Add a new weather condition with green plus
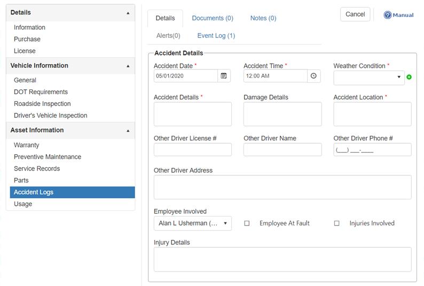This screenshot has width=424, height=286. pyautogui.click(x=409, y=78)
